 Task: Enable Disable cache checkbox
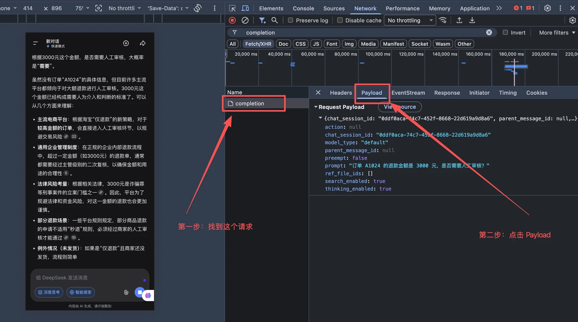click(340, 20)
